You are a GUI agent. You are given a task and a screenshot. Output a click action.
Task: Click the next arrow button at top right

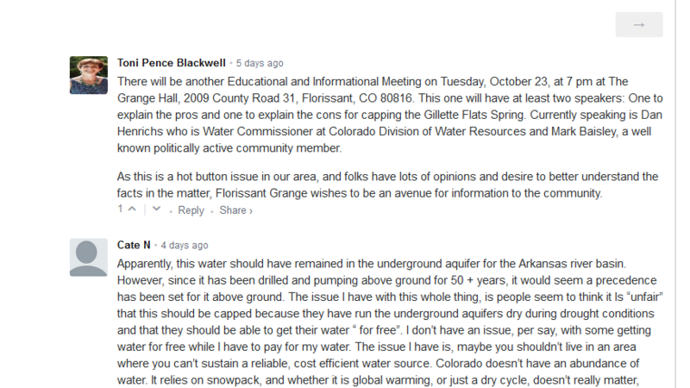639,25
